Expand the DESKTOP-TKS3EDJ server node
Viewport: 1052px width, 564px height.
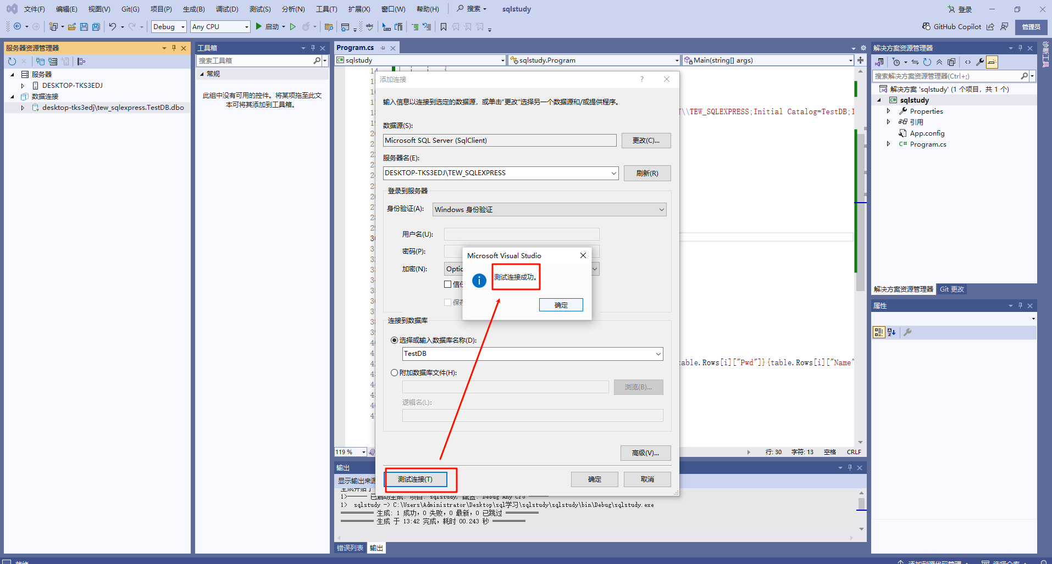tap(23, 86)
